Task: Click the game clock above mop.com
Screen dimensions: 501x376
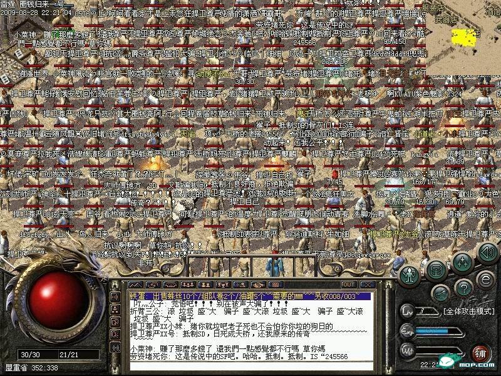Action: pos(430,365)
